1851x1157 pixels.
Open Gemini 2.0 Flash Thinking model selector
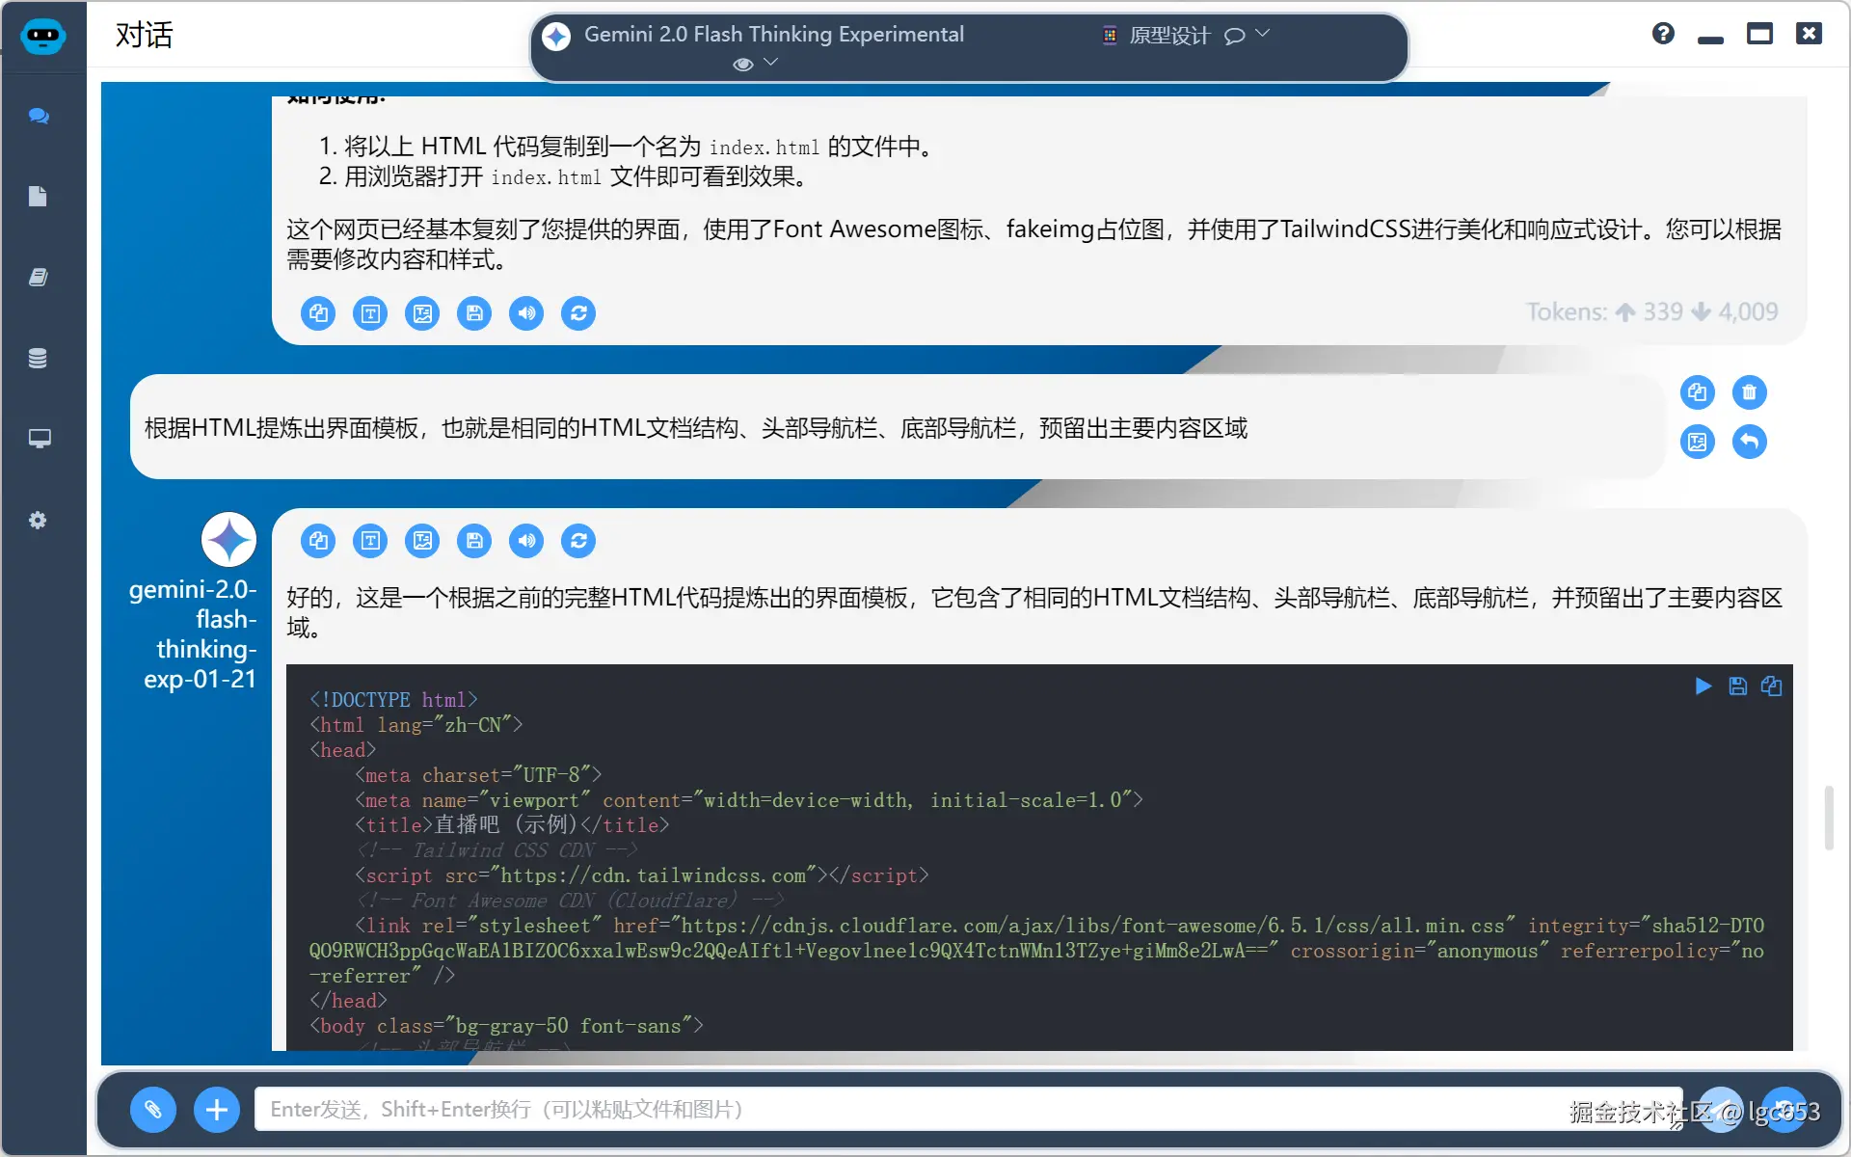point(771,35)
